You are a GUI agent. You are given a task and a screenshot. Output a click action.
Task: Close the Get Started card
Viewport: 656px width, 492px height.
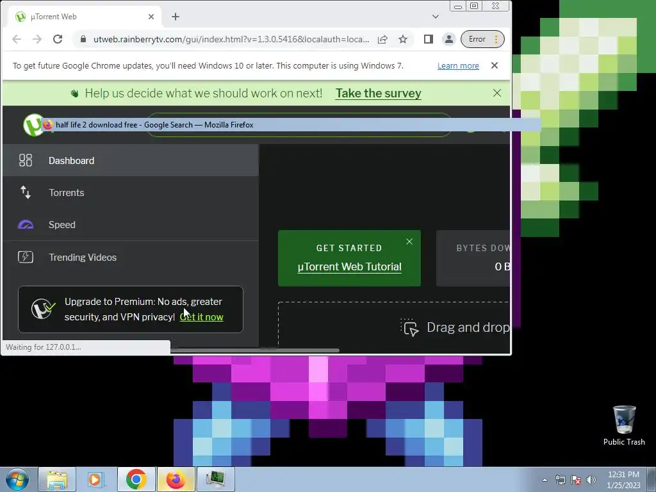(409, 242)
